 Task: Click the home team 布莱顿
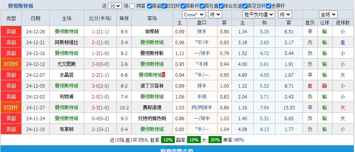66,130
